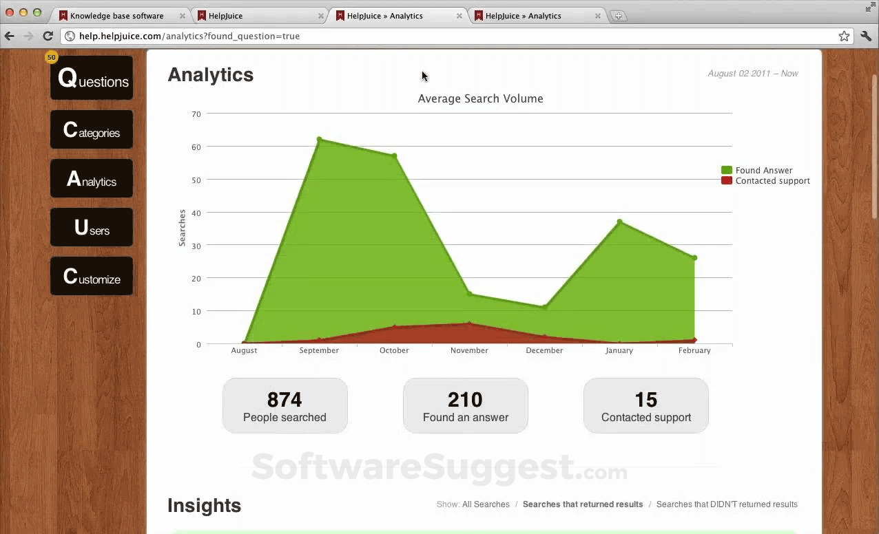Open the Customize section
879x534 pixels.
[x=92, y=276]
